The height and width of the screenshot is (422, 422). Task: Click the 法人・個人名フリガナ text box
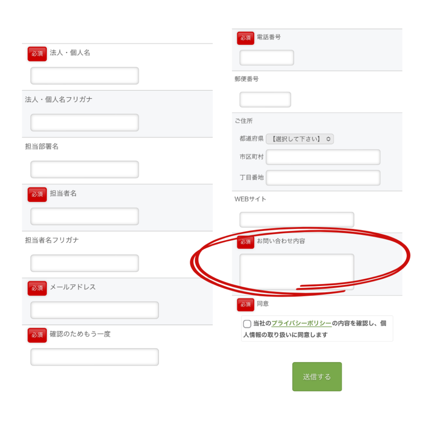click(84, 123)
